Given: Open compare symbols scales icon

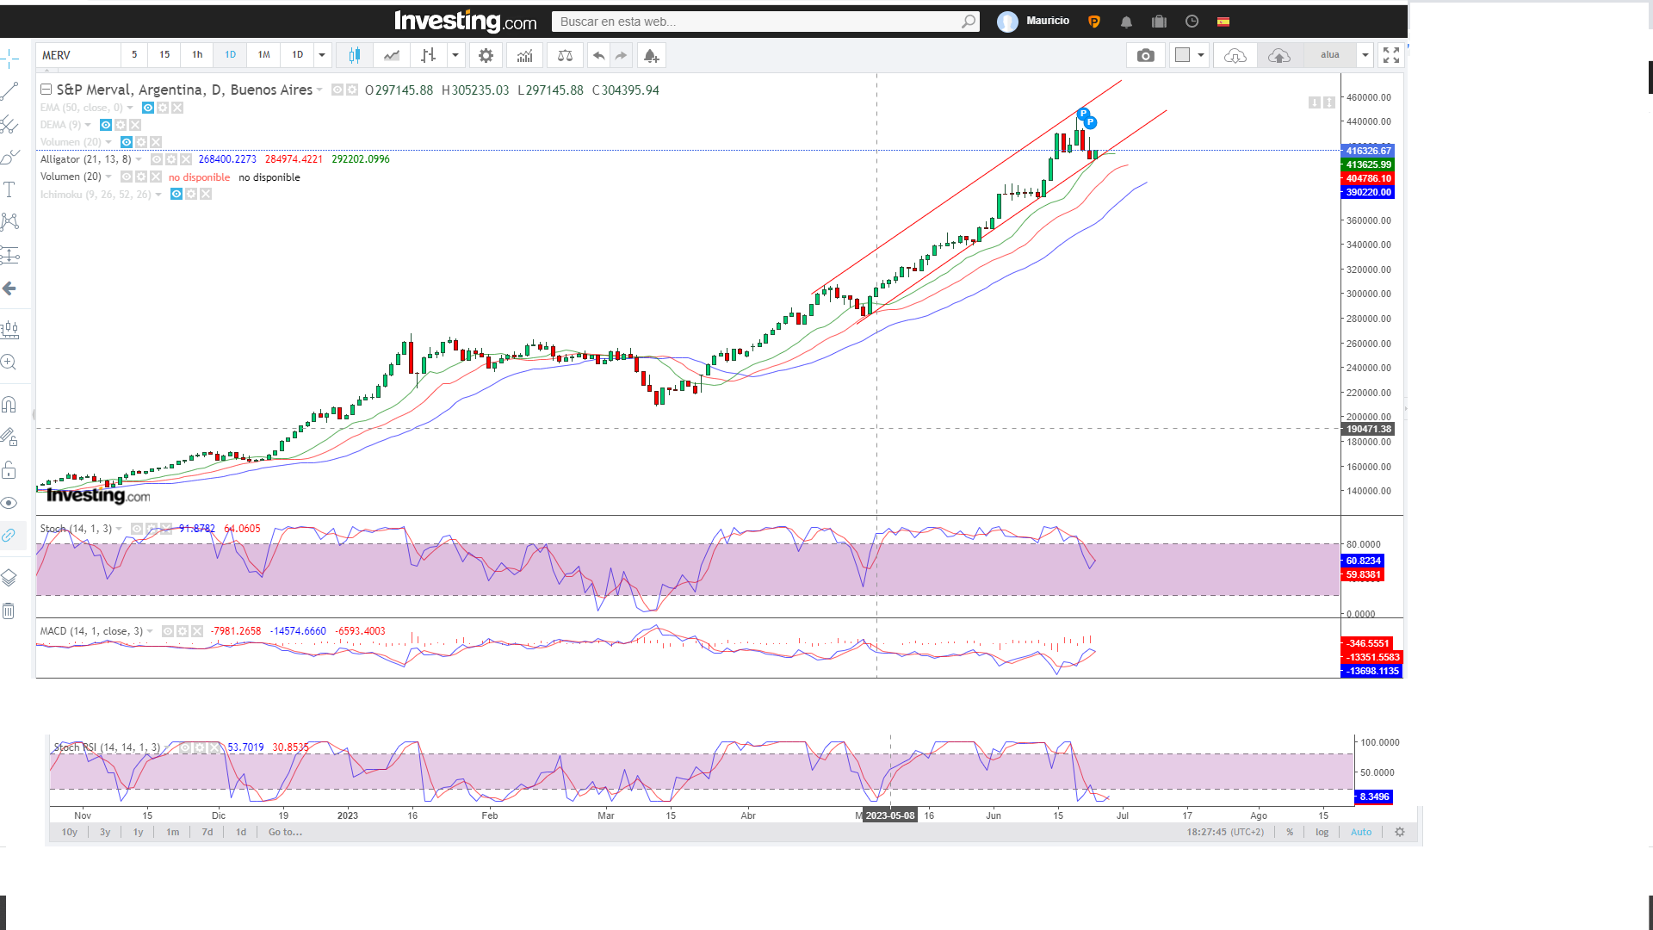Looking at the screenshot, I should [x=565, y=55].
